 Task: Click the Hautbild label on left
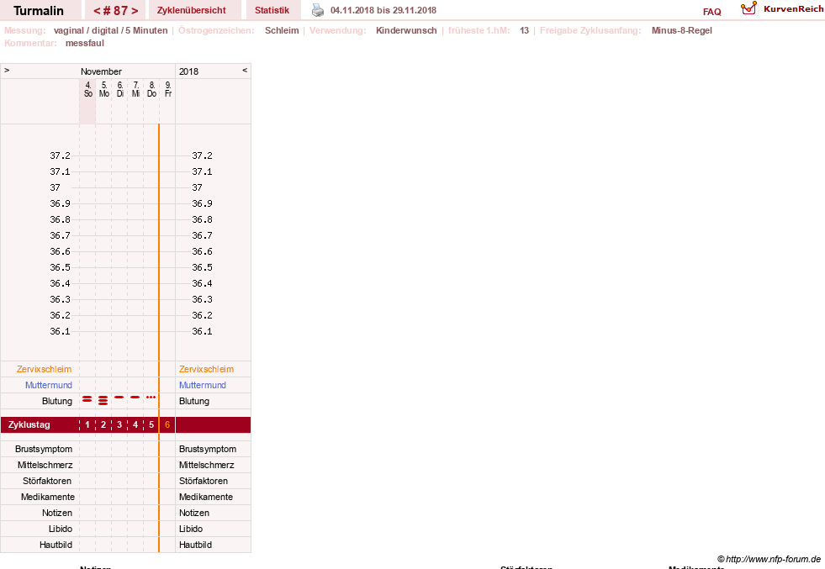pos(56,545)
